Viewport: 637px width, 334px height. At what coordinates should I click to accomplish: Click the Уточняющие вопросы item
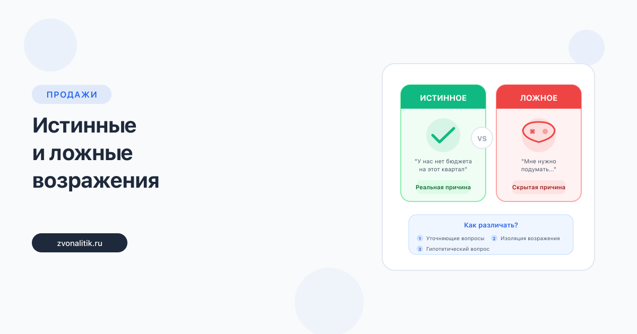(455, 239)
